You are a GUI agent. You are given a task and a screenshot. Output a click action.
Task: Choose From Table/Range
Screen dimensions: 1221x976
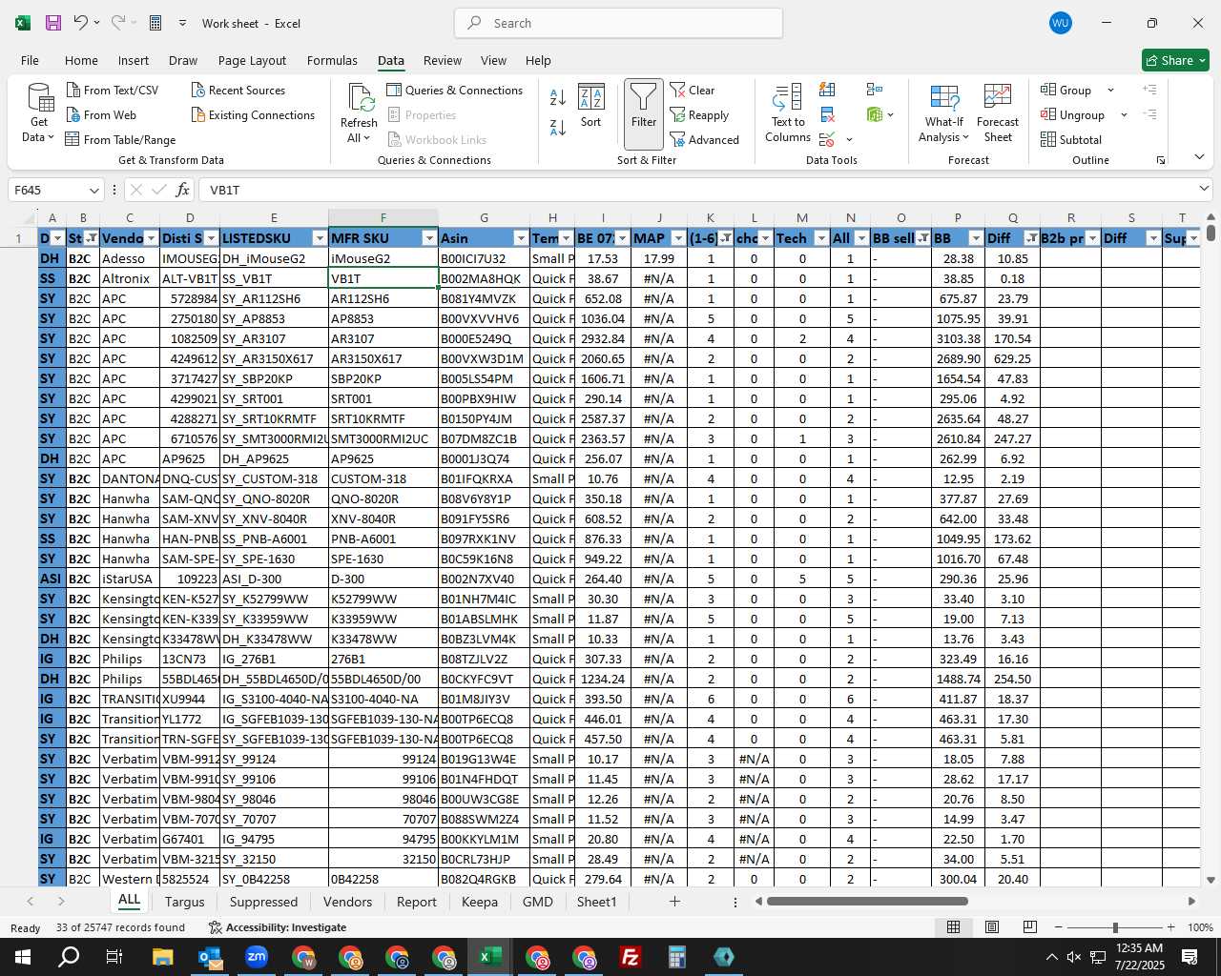click(x=120, y=139)
